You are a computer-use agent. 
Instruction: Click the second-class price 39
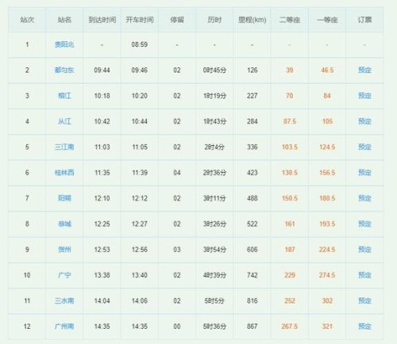pyautogui.click(x=290, y=70)
